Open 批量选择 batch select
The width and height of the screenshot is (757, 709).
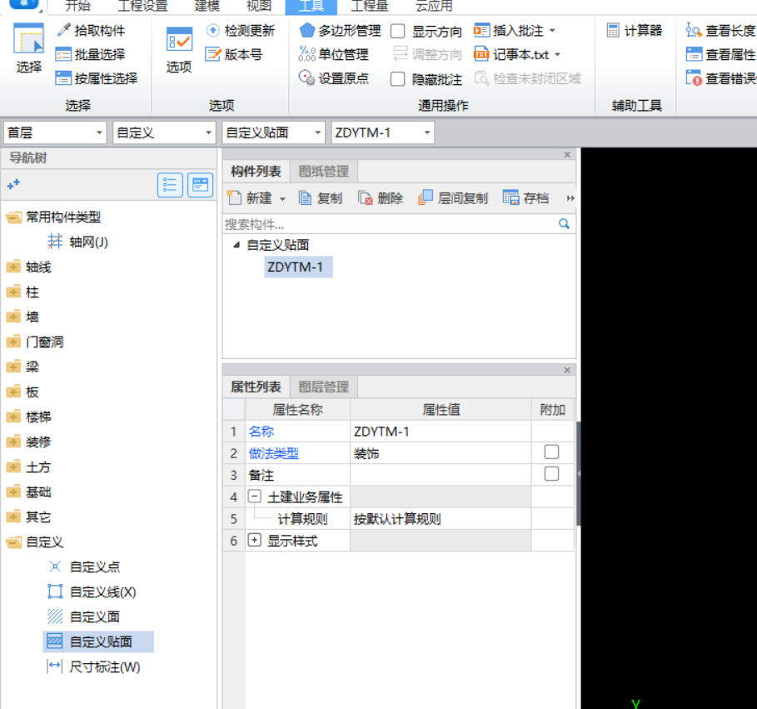90,54
